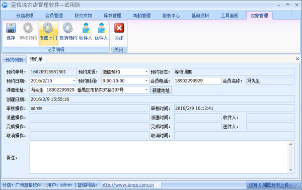Click the 预约单号 field
Image resolution: width=302 pixels, height=190 pixels.
(x=53, y=72)
